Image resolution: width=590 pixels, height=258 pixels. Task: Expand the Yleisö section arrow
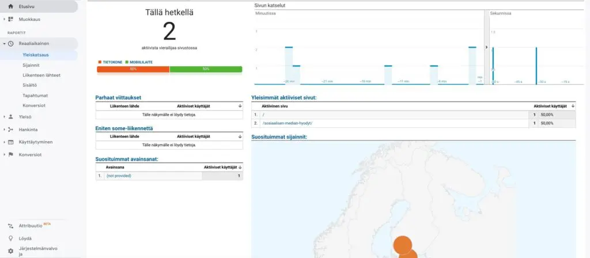pyautogui.click(x=4, y=116)
